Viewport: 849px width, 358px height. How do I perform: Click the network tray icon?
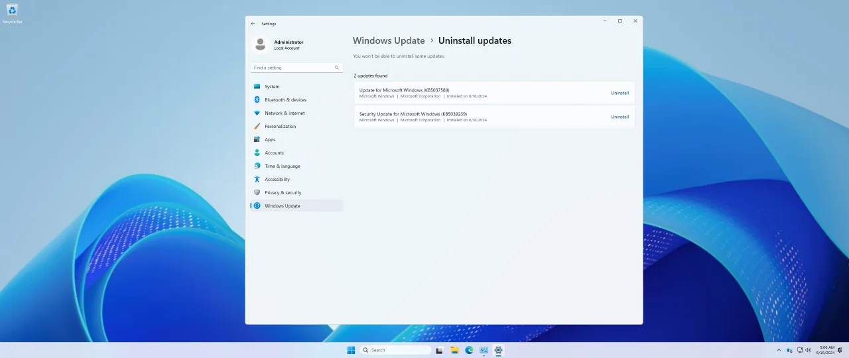coord(799,350)
